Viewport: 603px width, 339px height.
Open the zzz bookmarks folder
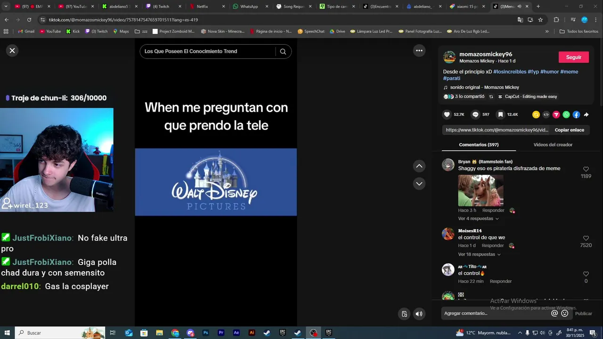(x=141, y=32)
